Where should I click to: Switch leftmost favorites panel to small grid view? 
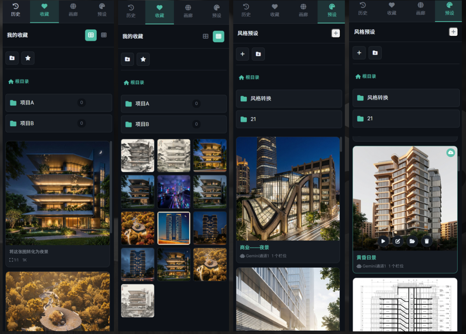point(104,35)
